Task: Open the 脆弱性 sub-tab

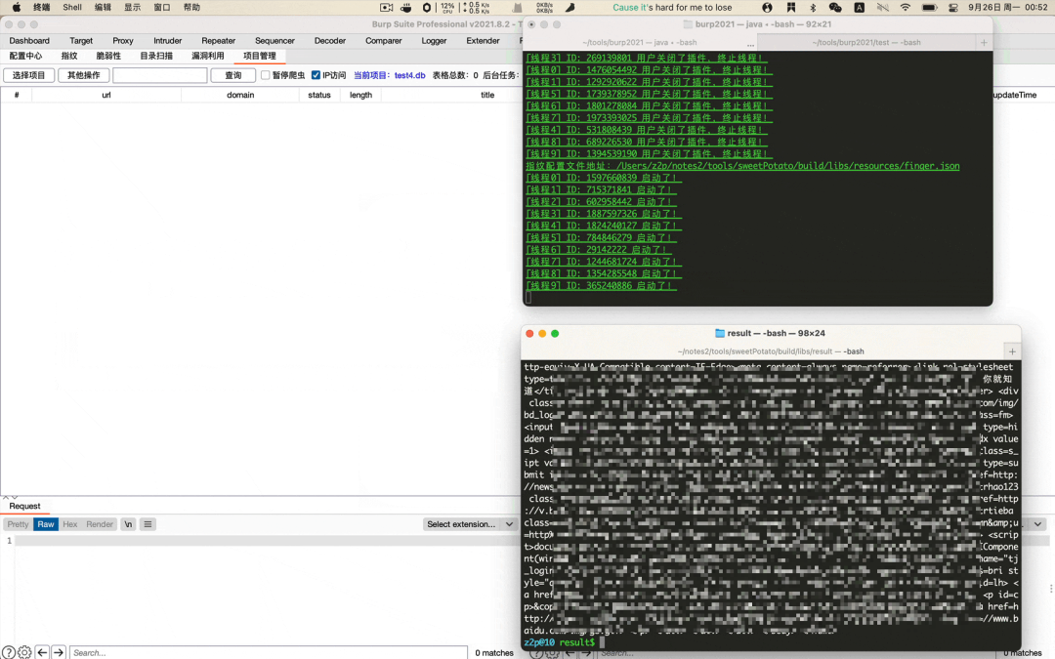Action: (x=108, y=56)
